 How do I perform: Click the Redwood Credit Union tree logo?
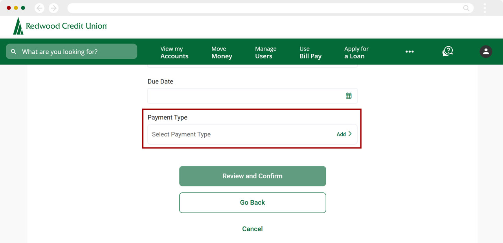pos(18,26)
